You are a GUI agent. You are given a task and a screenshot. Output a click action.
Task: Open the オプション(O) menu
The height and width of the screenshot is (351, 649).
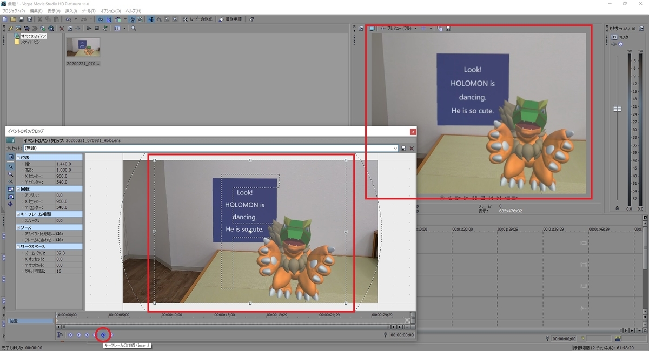[x=110, y=11]
